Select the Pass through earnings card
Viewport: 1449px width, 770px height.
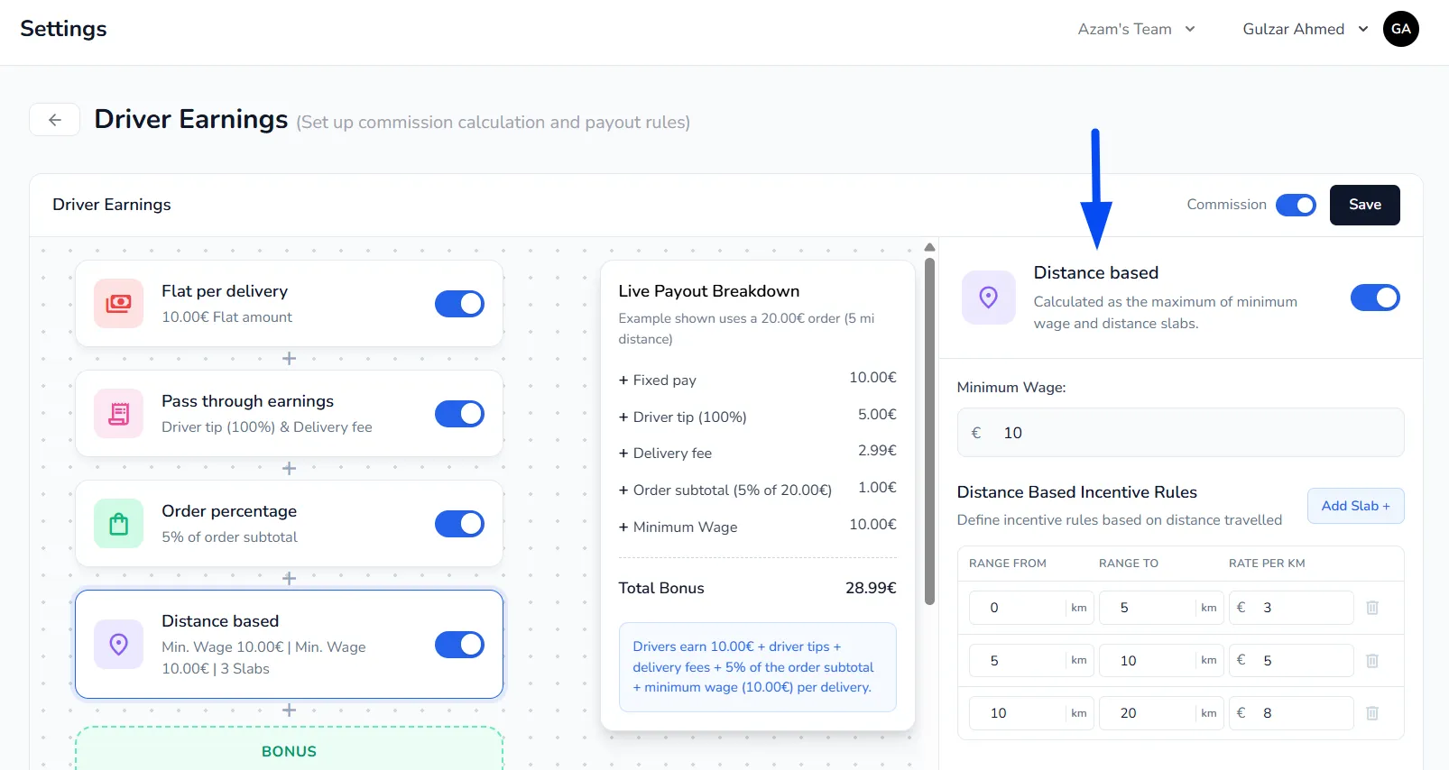click(x=289, y=414)
